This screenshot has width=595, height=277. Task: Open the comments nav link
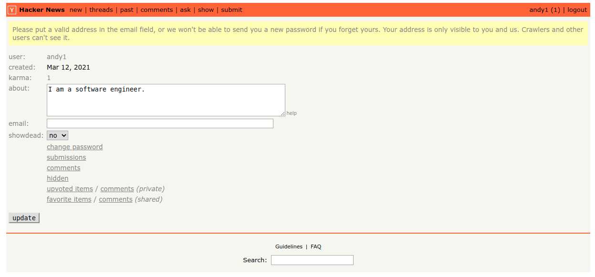click(x=157, y=10)
